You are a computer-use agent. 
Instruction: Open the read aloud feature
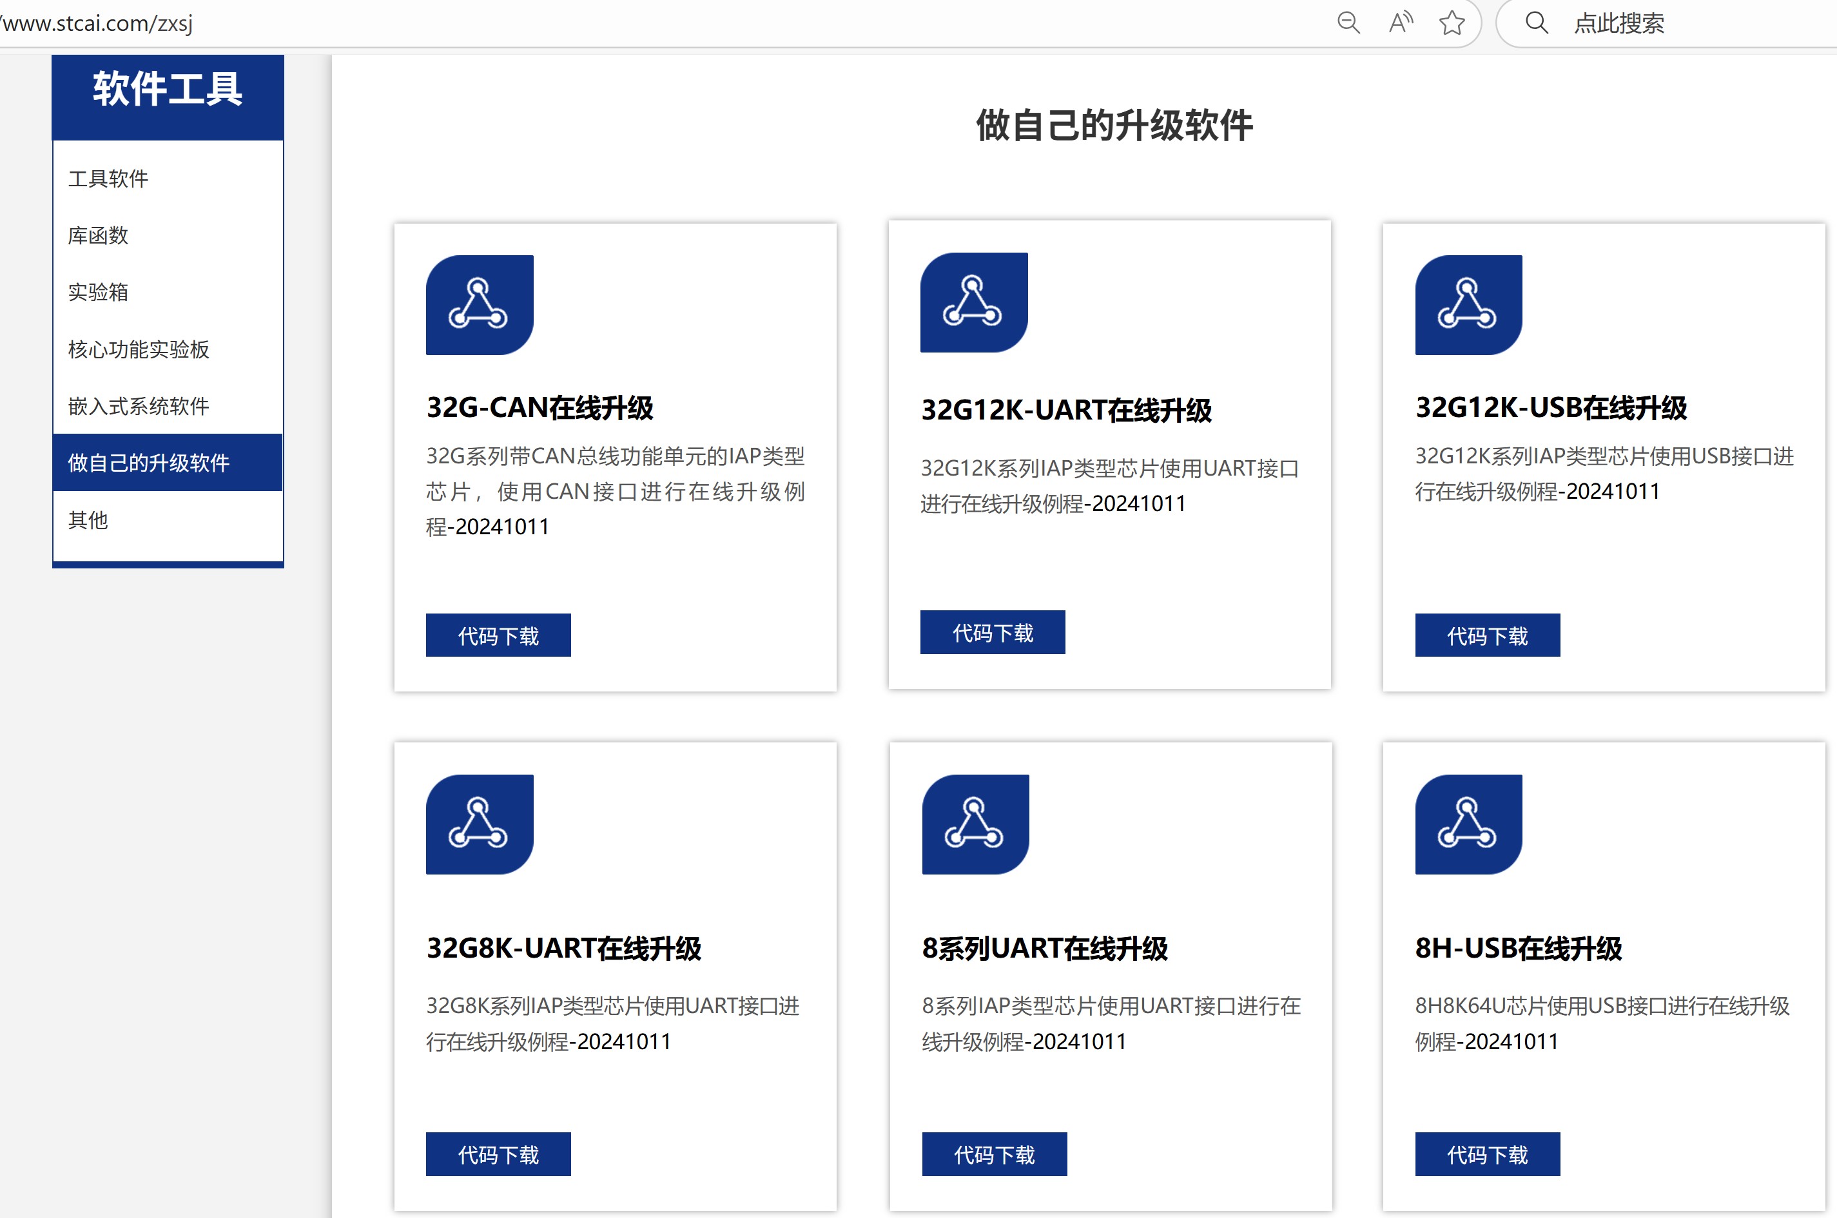tap(1401, 23)
